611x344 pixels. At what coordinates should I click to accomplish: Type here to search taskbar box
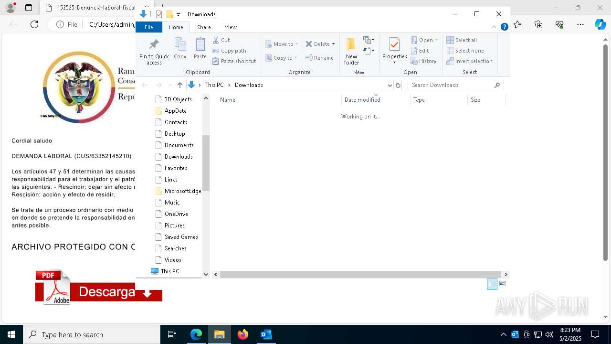point(92,334)
